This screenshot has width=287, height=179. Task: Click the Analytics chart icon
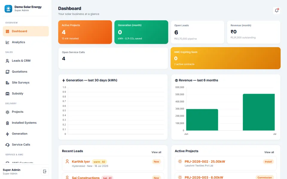coord(7,42)
